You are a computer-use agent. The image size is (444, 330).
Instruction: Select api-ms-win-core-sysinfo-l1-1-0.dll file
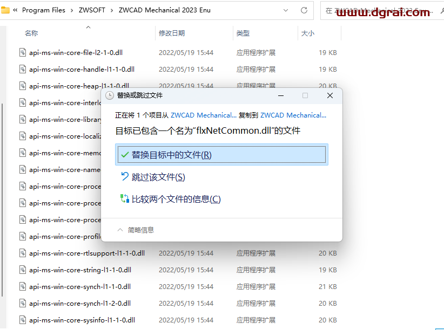(x=82, y=320)
